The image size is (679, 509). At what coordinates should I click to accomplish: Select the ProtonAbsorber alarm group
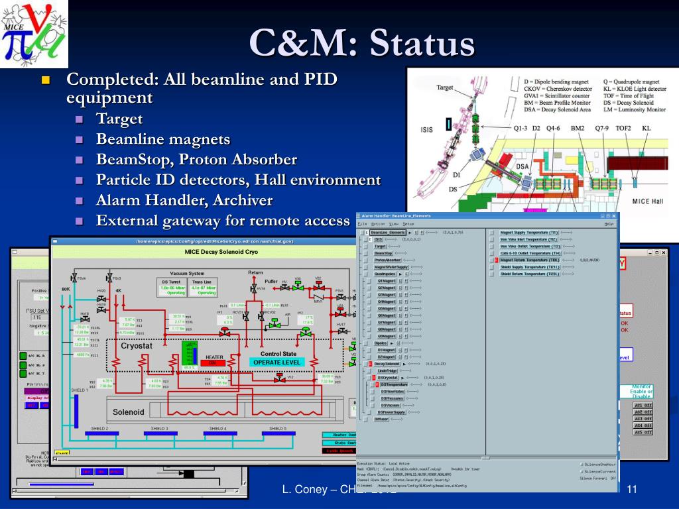pos(387,260)
